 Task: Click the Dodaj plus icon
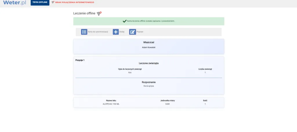(116, 32)
